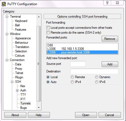The image size is (126, 121).
Task: Open the Bell category
Action: click(x=17, y=25)
